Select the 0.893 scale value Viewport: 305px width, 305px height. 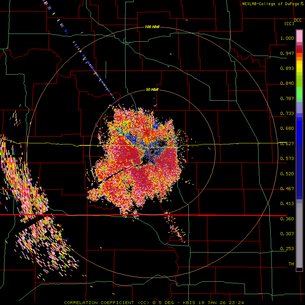point(287,68)
